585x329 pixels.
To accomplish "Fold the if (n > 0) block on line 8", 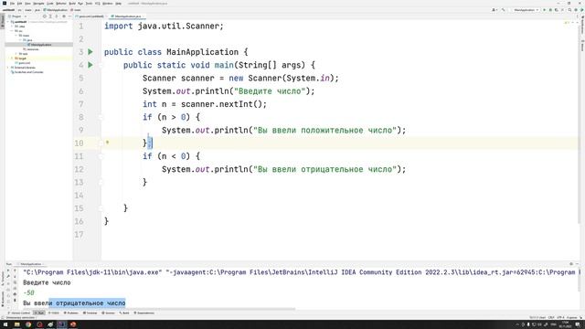I will 101,117.
